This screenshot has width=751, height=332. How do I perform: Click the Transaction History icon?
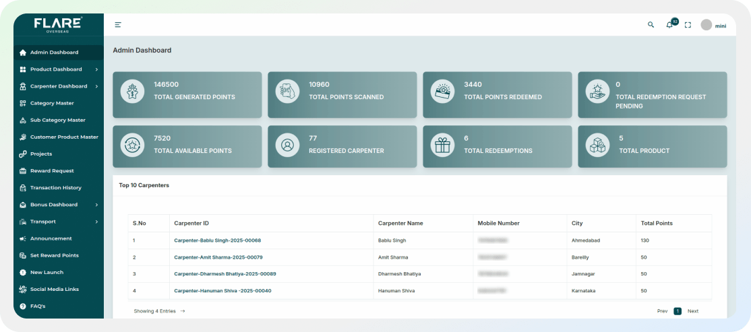22,188
